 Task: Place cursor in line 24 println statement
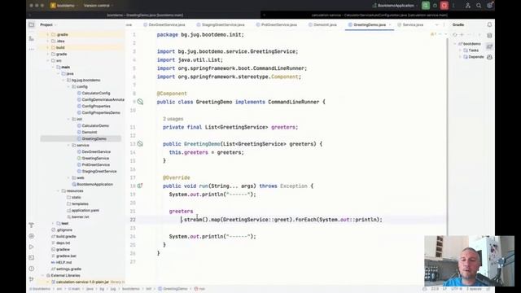[x=212, y=237]
